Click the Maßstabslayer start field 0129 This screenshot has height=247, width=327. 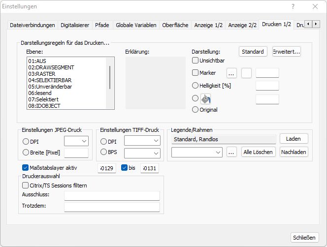[x=107, y=168]
